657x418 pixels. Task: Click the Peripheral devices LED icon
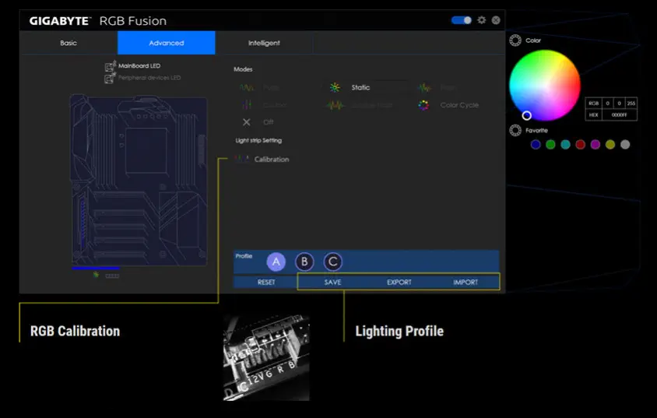pyautogui.click(x=110, y=78)
